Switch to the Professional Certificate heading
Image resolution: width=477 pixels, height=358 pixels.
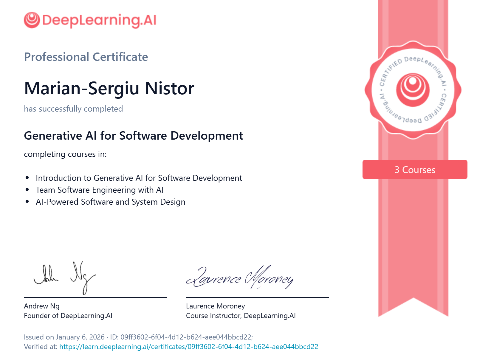pyautogui.click(x=86, y=57)
